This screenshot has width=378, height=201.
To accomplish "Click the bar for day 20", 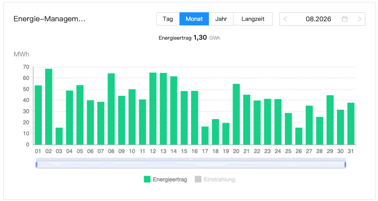I will pos(236,114).
